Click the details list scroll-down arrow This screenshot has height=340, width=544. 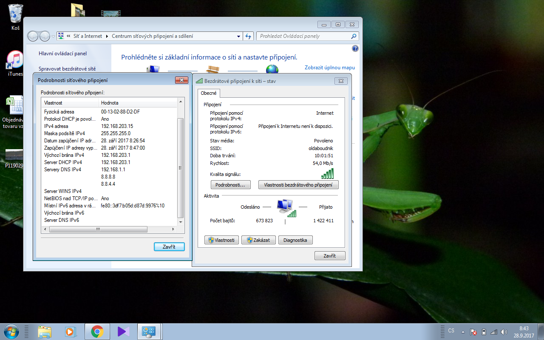(181, 222)
